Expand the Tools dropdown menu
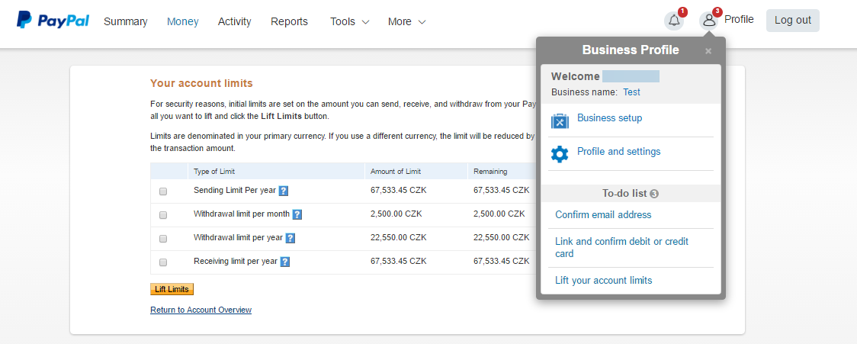 [350, 21]
